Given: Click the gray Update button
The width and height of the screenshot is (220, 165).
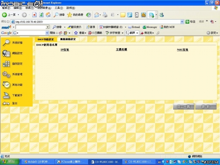Looking at the screenshot, I should point(206,107).
